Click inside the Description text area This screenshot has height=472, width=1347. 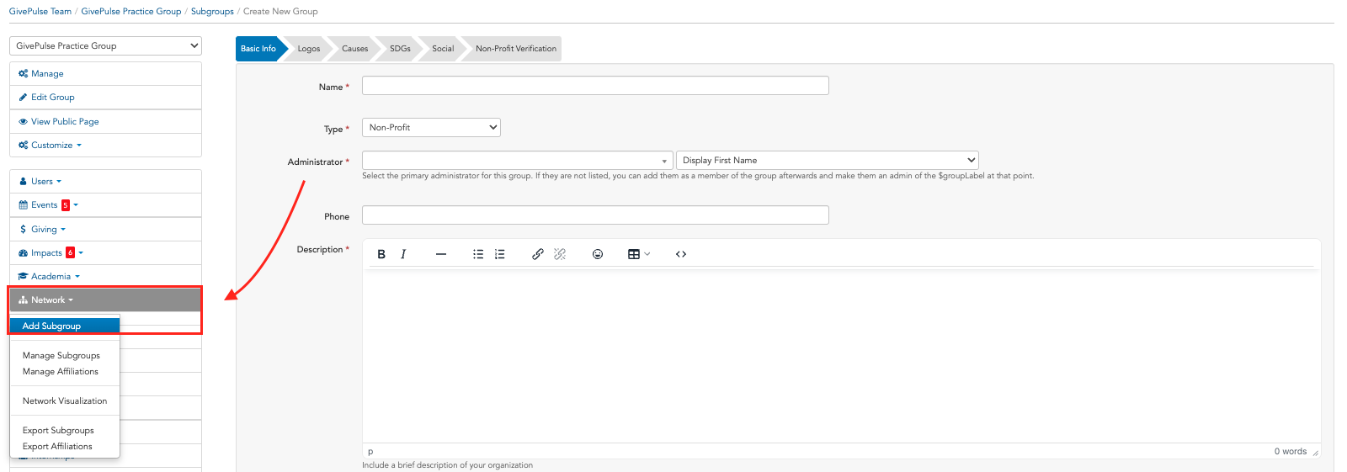pos(841,356)
